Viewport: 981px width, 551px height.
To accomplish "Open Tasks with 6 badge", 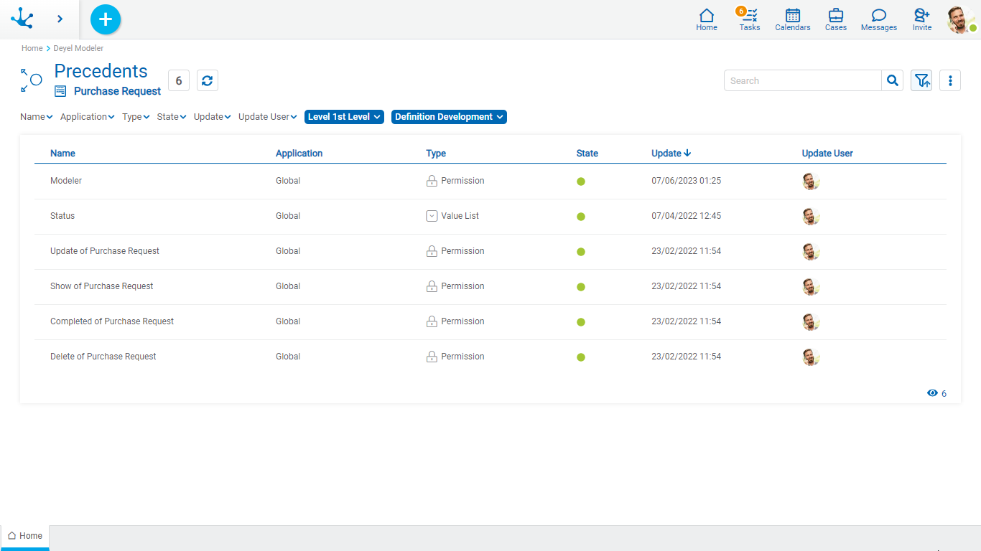I will pos(750,19).
